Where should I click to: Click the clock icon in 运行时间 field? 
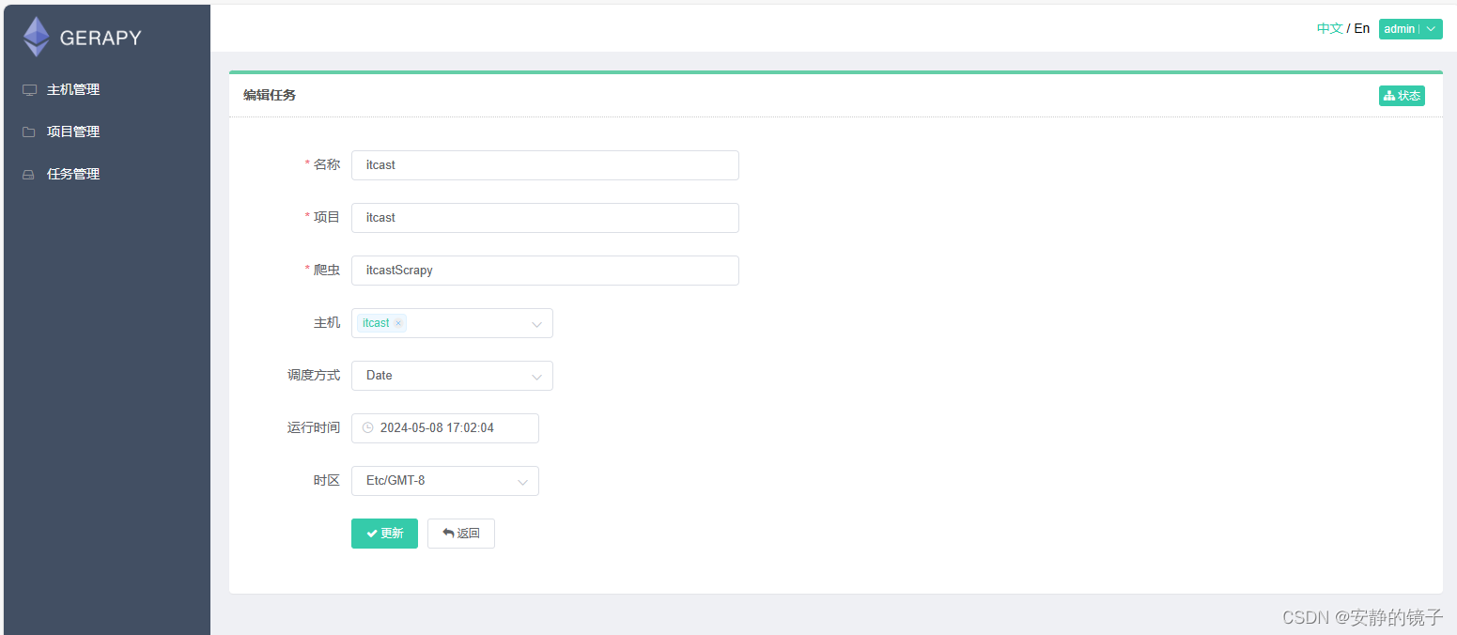point(368,427)
